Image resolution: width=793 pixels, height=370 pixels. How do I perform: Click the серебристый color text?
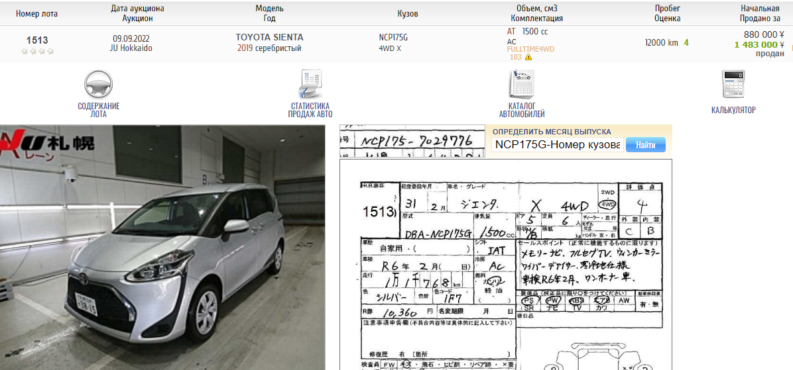[278, 48]
